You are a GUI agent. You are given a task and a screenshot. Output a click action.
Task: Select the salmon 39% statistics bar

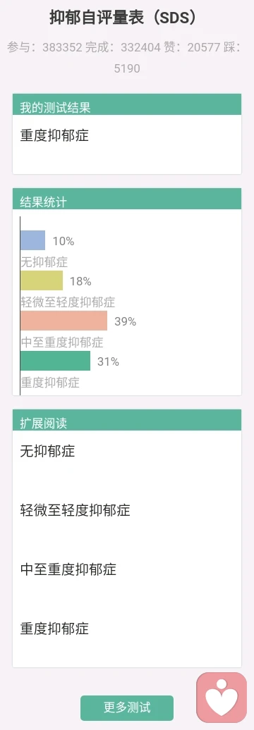point(64,321)
